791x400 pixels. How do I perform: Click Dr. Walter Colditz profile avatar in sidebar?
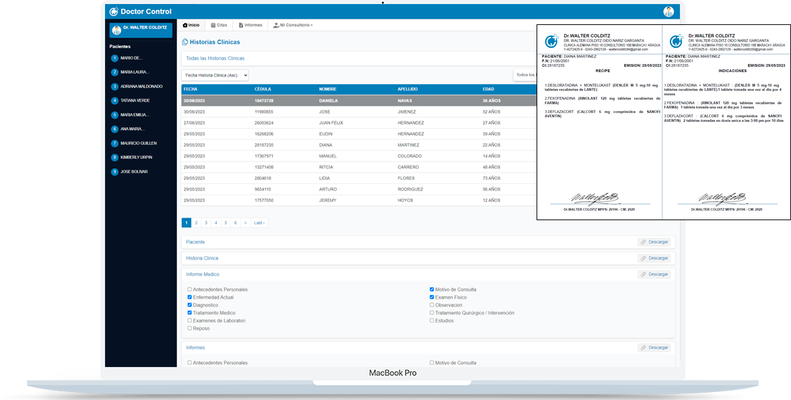point(116,29)
